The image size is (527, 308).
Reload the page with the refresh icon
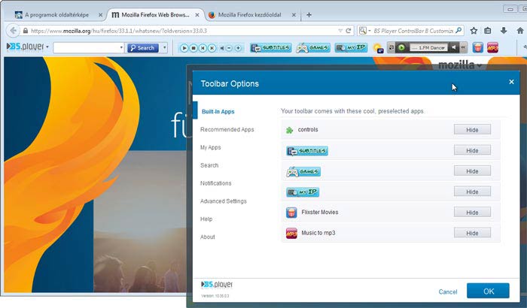tap(349, 31)
